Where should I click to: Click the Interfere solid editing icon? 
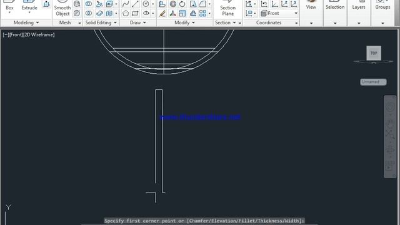coord(99,4)
